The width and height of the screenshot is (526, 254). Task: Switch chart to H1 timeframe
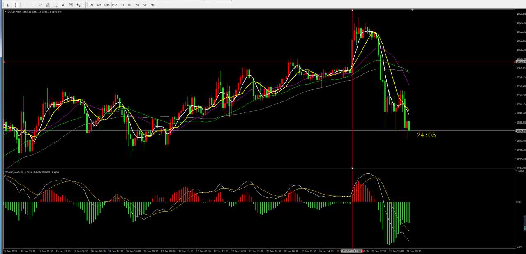click(122, 5)
